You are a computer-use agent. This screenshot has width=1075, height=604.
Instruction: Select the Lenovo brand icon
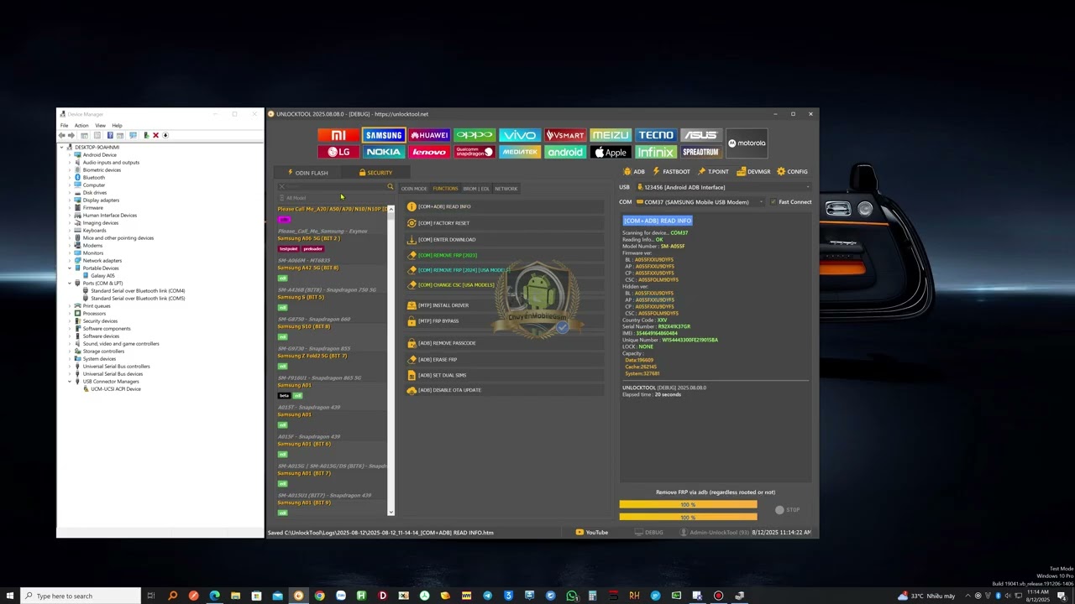(429, 152)
